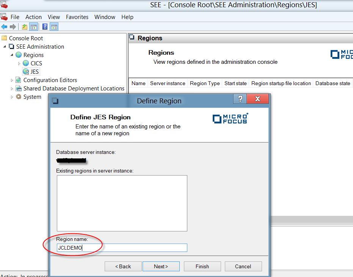Screen dimensions: 353x277
Task: Open the Window menu
Action: [105, 17]
